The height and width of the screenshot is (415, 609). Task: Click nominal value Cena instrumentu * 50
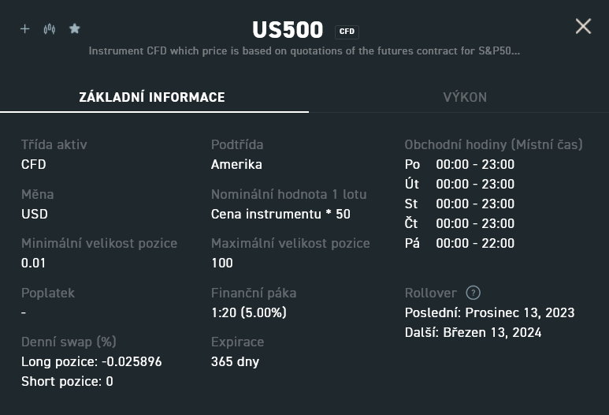pyautogui.click(x=280, y=214)
